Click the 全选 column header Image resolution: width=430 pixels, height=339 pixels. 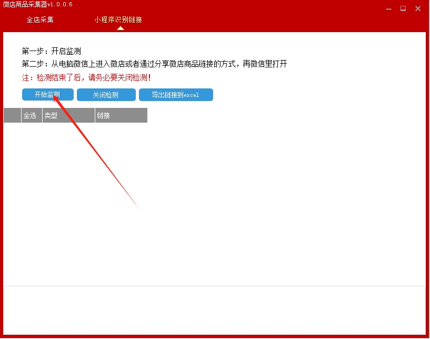tap(32, 115)
